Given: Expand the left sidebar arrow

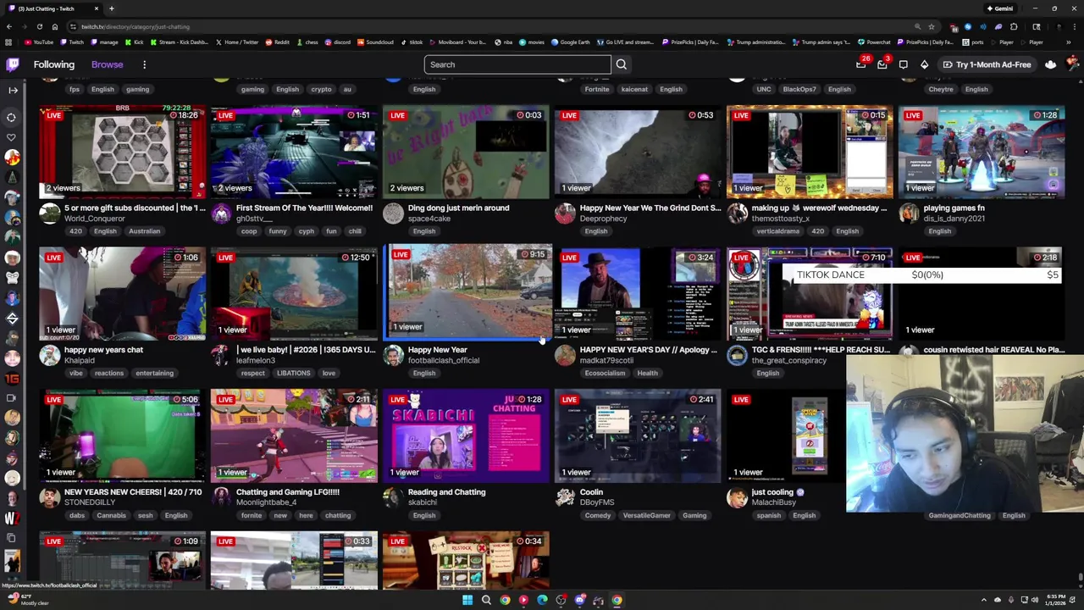Looking at the screenshot, I should [x=13, y=90].
